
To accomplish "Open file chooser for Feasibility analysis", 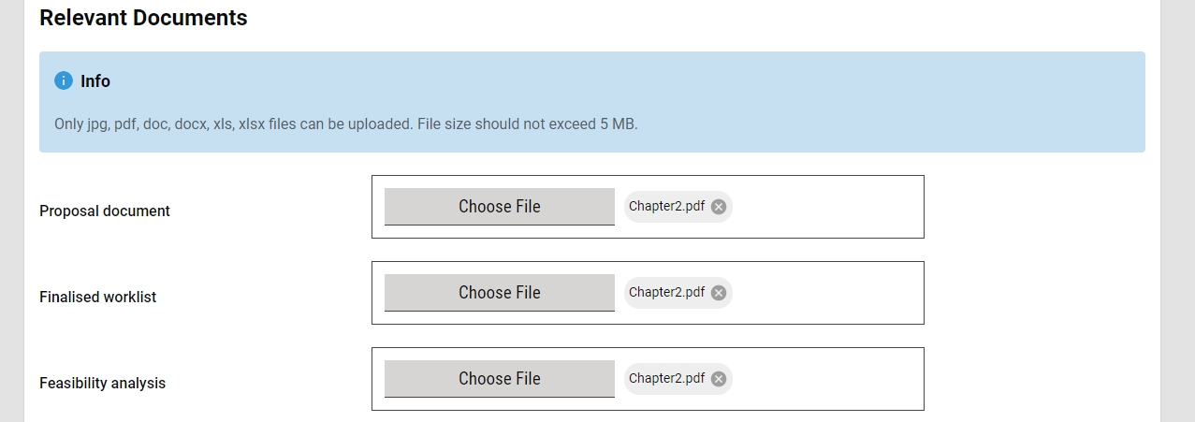I will [x=499, y=379].
